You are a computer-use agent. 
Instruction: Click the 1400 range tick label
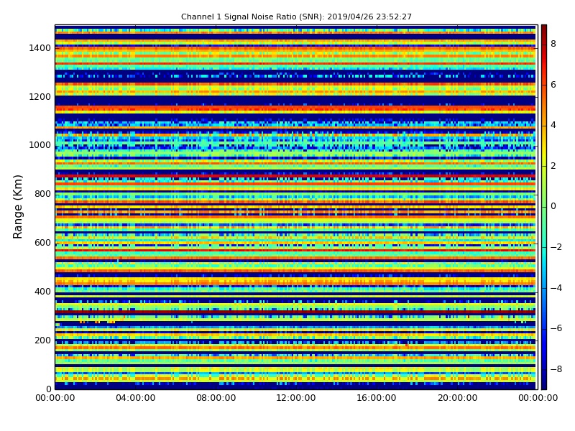point(40,48)
